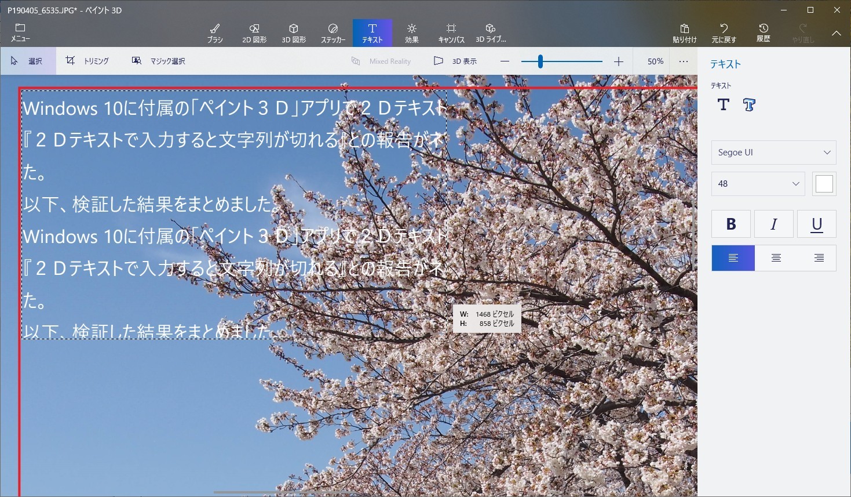Open the ステッカー stickers tab
Screen dimensions: 851x497
[x=333, y=33]
